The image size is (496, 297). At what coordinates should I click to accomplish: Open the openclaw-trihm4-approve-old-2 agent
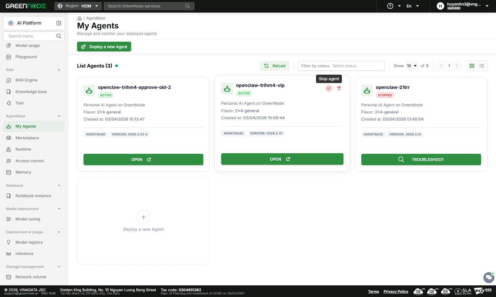(143, 160)
